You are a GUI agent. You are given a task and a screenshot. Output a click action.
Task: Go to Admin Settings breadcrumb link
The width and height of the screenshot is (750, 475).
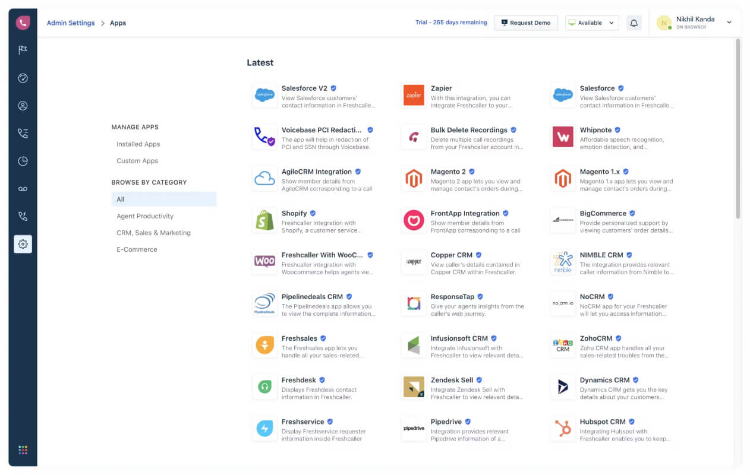click(71, 23)
